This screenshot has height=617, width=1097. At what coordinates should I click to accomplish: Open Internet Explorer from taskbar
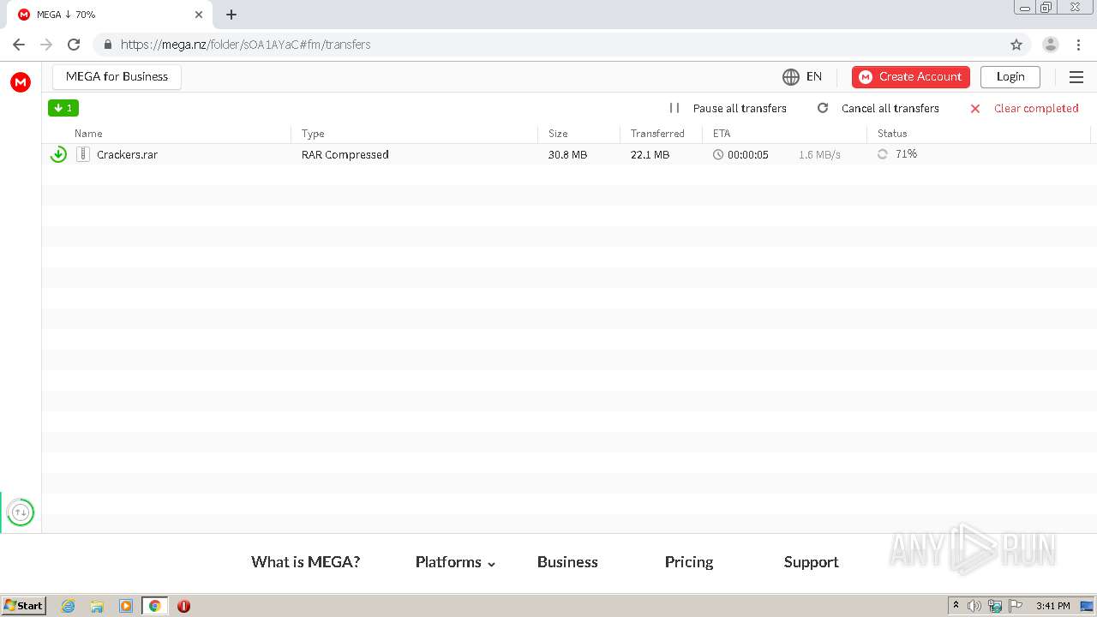(x=69, y=606)
